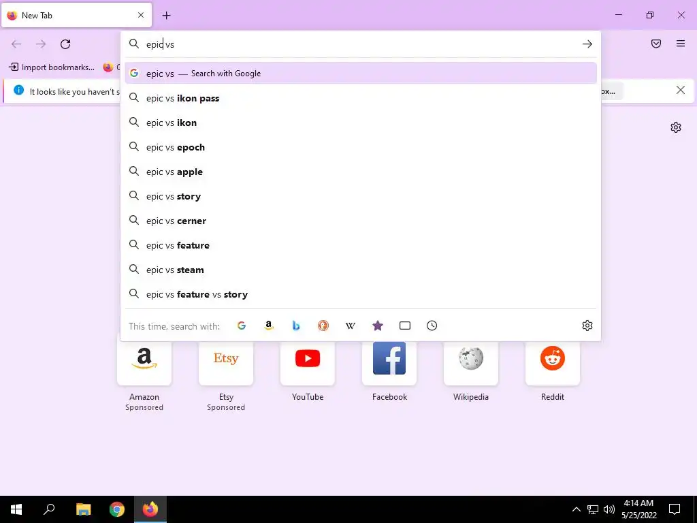Go back one page

[x=16, y=44]
